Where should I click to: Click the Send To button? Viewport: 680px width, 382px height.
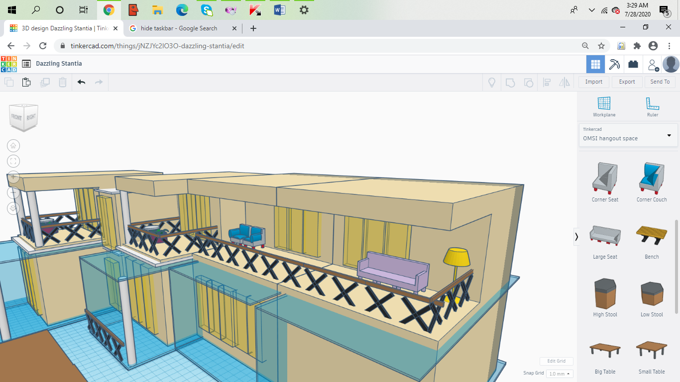click(x=660, y=82)
